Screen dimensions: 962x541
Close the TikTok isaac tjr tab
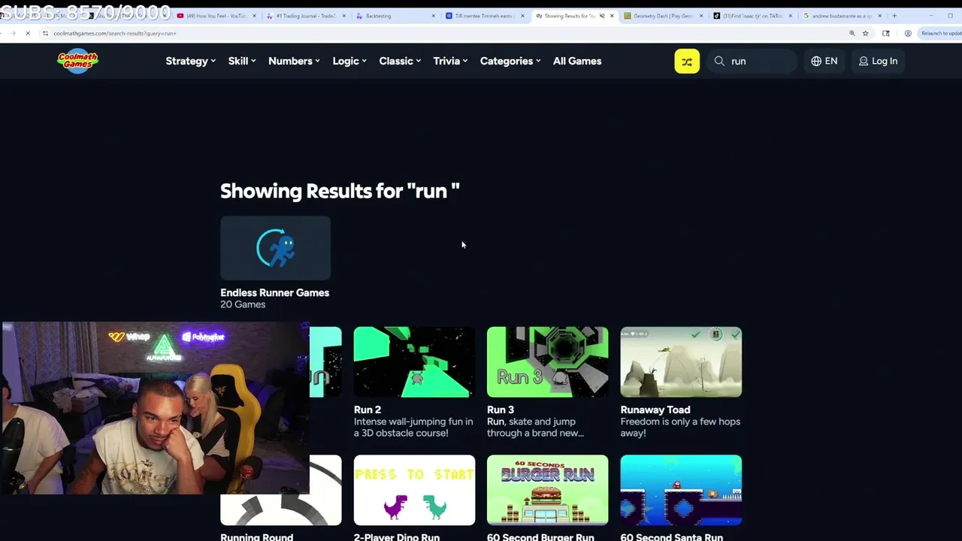pos(791,16)
